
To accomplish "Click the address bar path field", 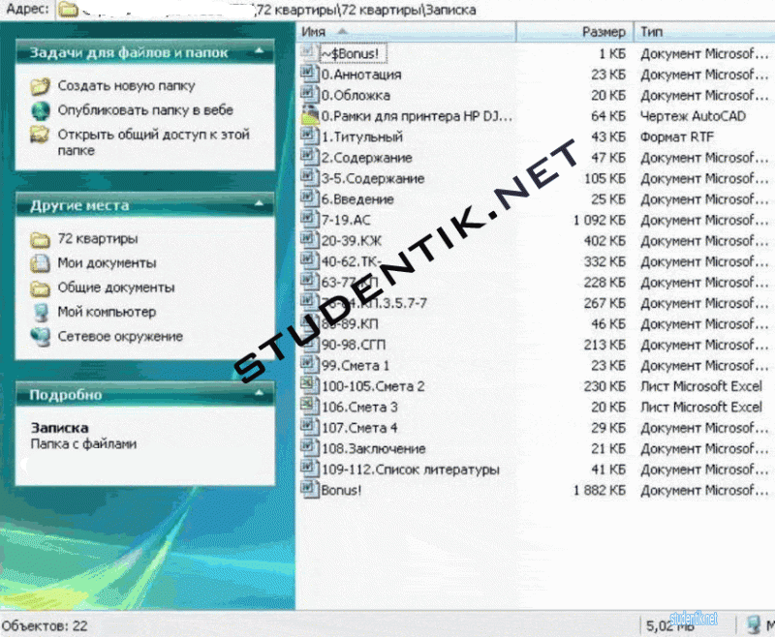I will (x=416, y=10).
